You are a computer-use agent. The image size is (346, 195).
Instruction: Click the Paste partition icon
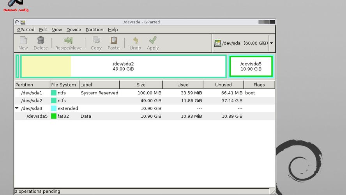click(113, 40)
